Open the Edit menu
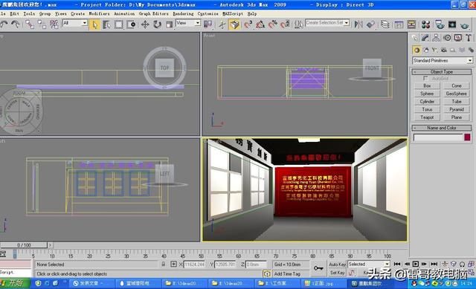Screen dimensions: 476x289 tap(14, 13)
